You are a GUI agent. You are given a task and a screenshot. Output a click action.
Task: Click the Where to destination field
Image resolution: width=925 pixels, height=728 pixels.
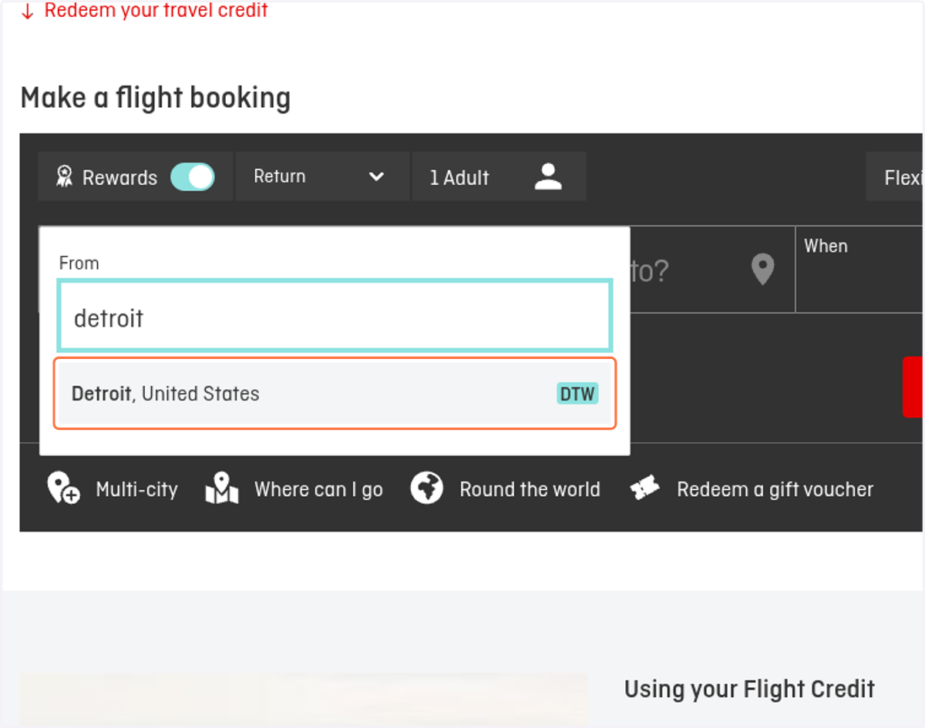click(x=709, y=270)
